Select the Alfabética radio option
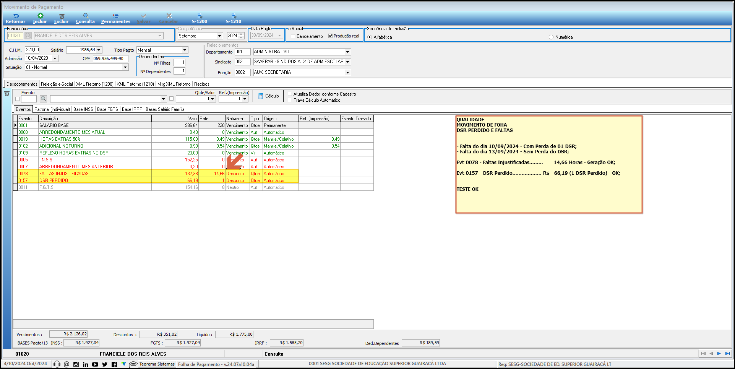Viewport: 735px width, 369px height. coord(370,37)
